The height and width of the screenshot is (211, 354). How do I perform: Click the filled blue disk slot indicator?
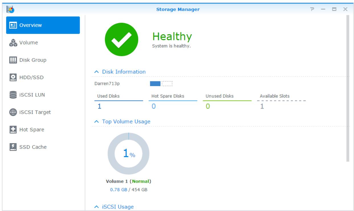coord(155,84)
